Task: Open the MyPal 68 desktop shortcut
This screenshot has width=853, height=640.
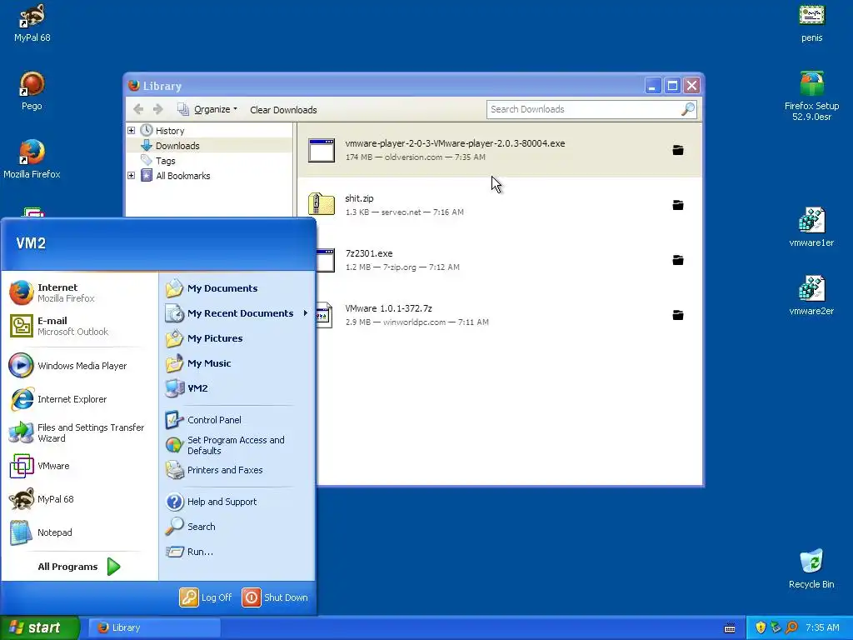Action: point(32,22)
